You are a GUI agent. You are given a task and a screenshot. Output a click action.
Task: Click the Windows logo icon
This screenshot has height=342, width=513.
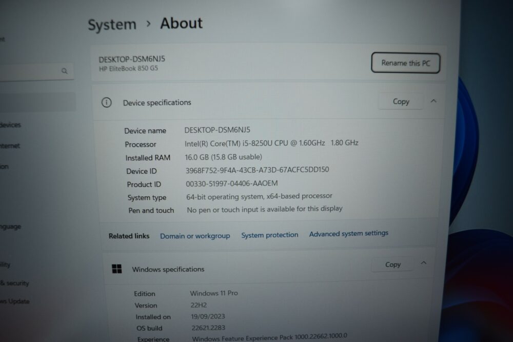click(x=117, y=269)
